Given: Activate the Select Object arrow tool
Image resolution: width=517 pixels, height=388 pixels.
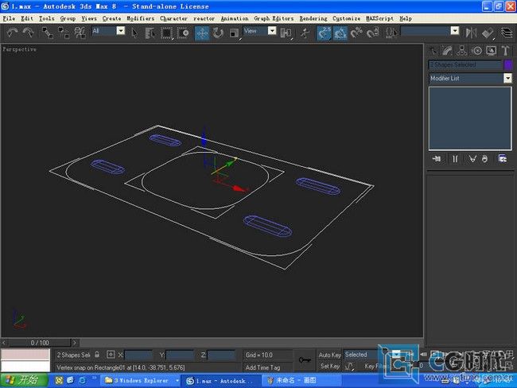Looking at the screenshot, I should click(x=134, y=33).
